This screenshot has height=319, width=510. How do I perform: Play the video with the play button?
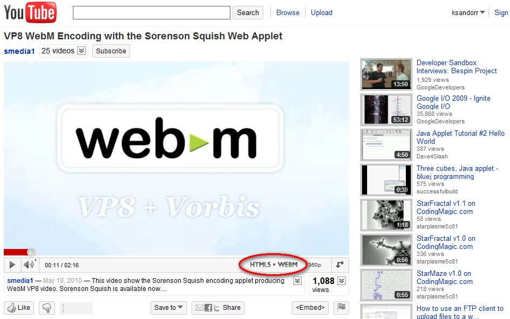pos(12,265)
